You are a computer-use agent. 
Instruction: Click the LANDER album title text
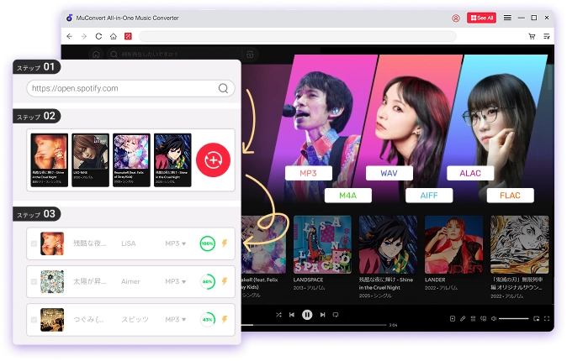[435, 280]
